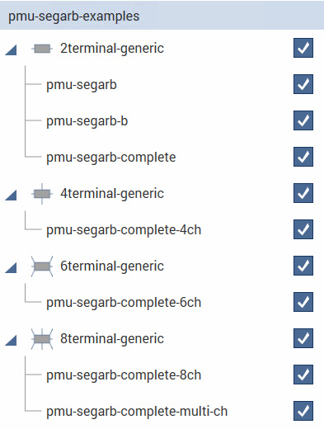Select the pmu-segarb-complete test item
This screenshot has width=324, height=429.
pyautogui.click(x=111, y=158)
